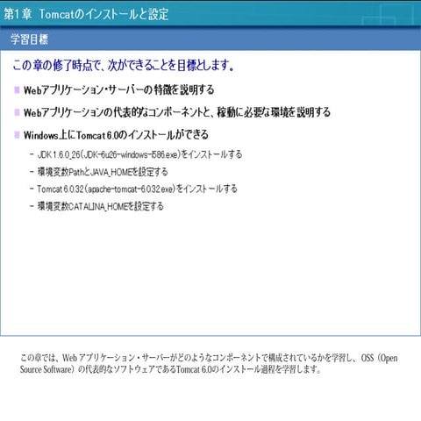Click the notes line beginning "Source Software)"
The width and height of the screenshot is (421, 421).
click(x=171, y=369)
